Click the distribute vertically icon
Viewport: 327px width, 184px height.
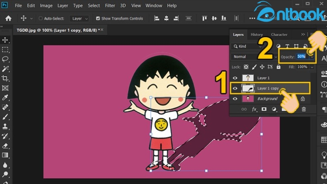[x=188, y=18]
